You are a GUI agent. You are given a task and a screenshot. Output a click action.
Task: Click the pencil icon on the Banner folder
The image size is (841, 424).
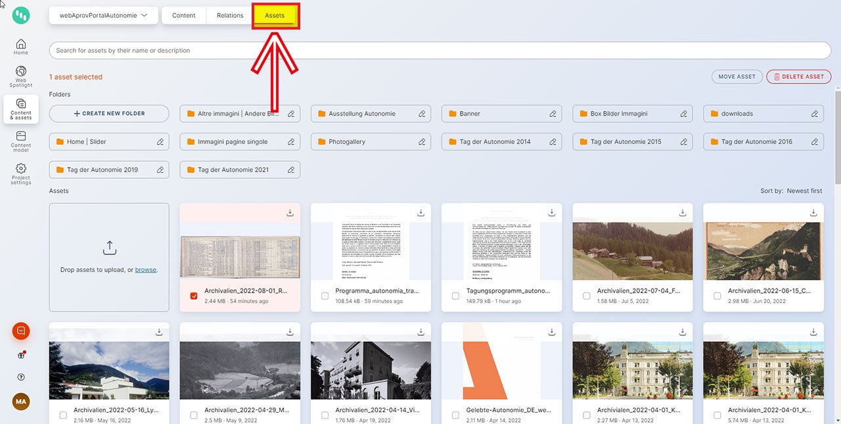(553, 114)
